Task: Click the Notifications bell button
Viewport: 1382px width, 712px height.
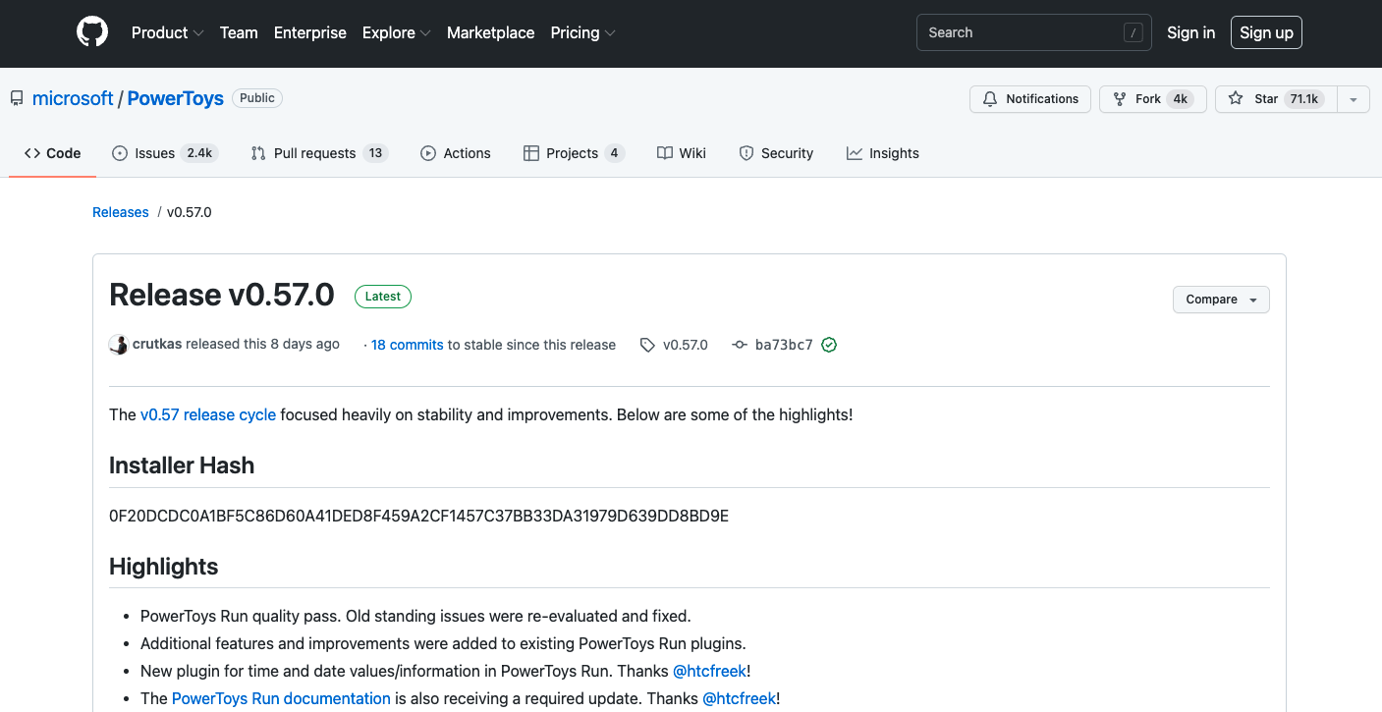Action: [1030, 99]
